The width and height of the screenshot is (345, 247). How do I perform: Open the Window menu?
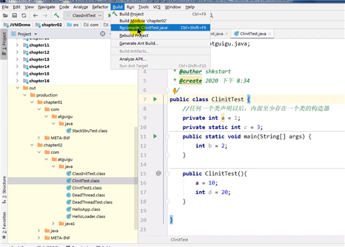click(x=173, y=7)
